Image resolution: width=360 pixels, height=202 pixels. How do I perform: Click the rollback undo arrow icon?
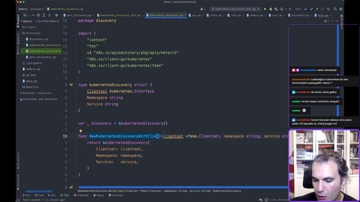click(328, 9)
